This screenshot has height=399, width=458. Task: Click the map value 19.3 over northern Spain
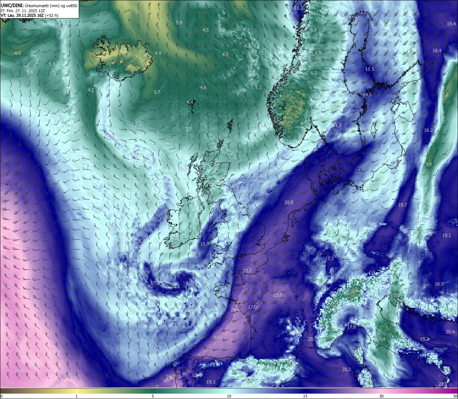point(211,382)
